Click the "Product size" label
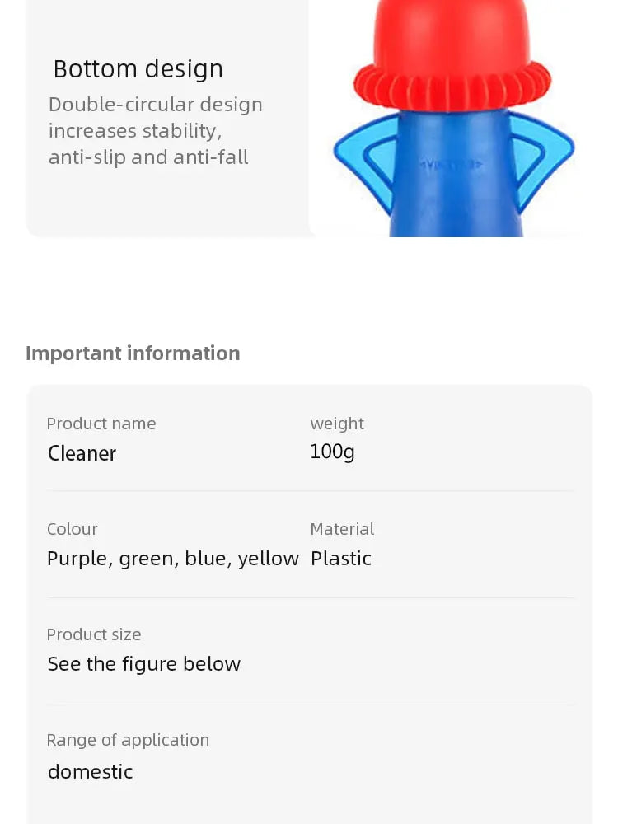Viewport: 618px width, 824px height. pyautogui.click(x=93, y=634)
